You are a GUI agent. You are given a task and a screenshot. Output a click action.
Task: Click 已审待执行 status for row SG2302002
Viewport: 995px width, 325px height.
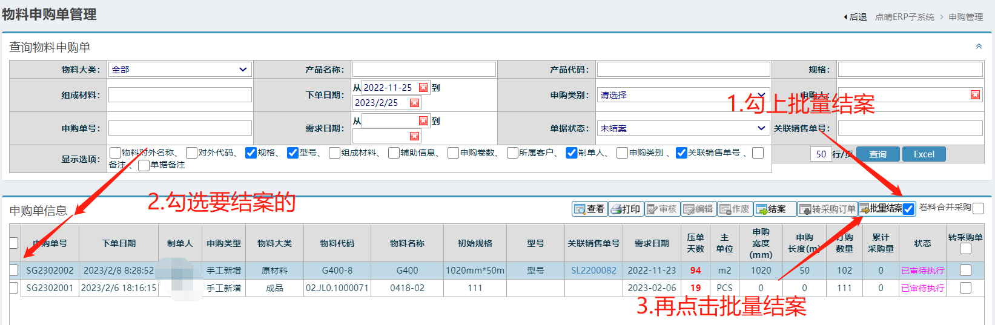(923, 271)
